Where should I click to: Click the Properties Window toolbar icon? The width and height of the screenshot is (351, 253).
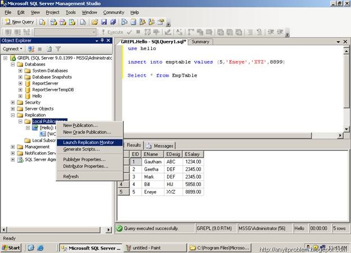pyautogui.click(x=161, y=22)
